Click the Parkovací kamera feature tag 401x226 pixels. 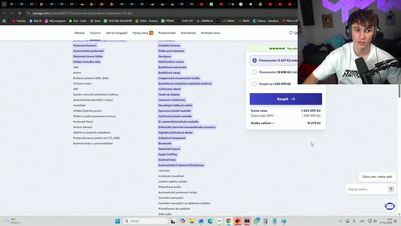click(85, 46)
